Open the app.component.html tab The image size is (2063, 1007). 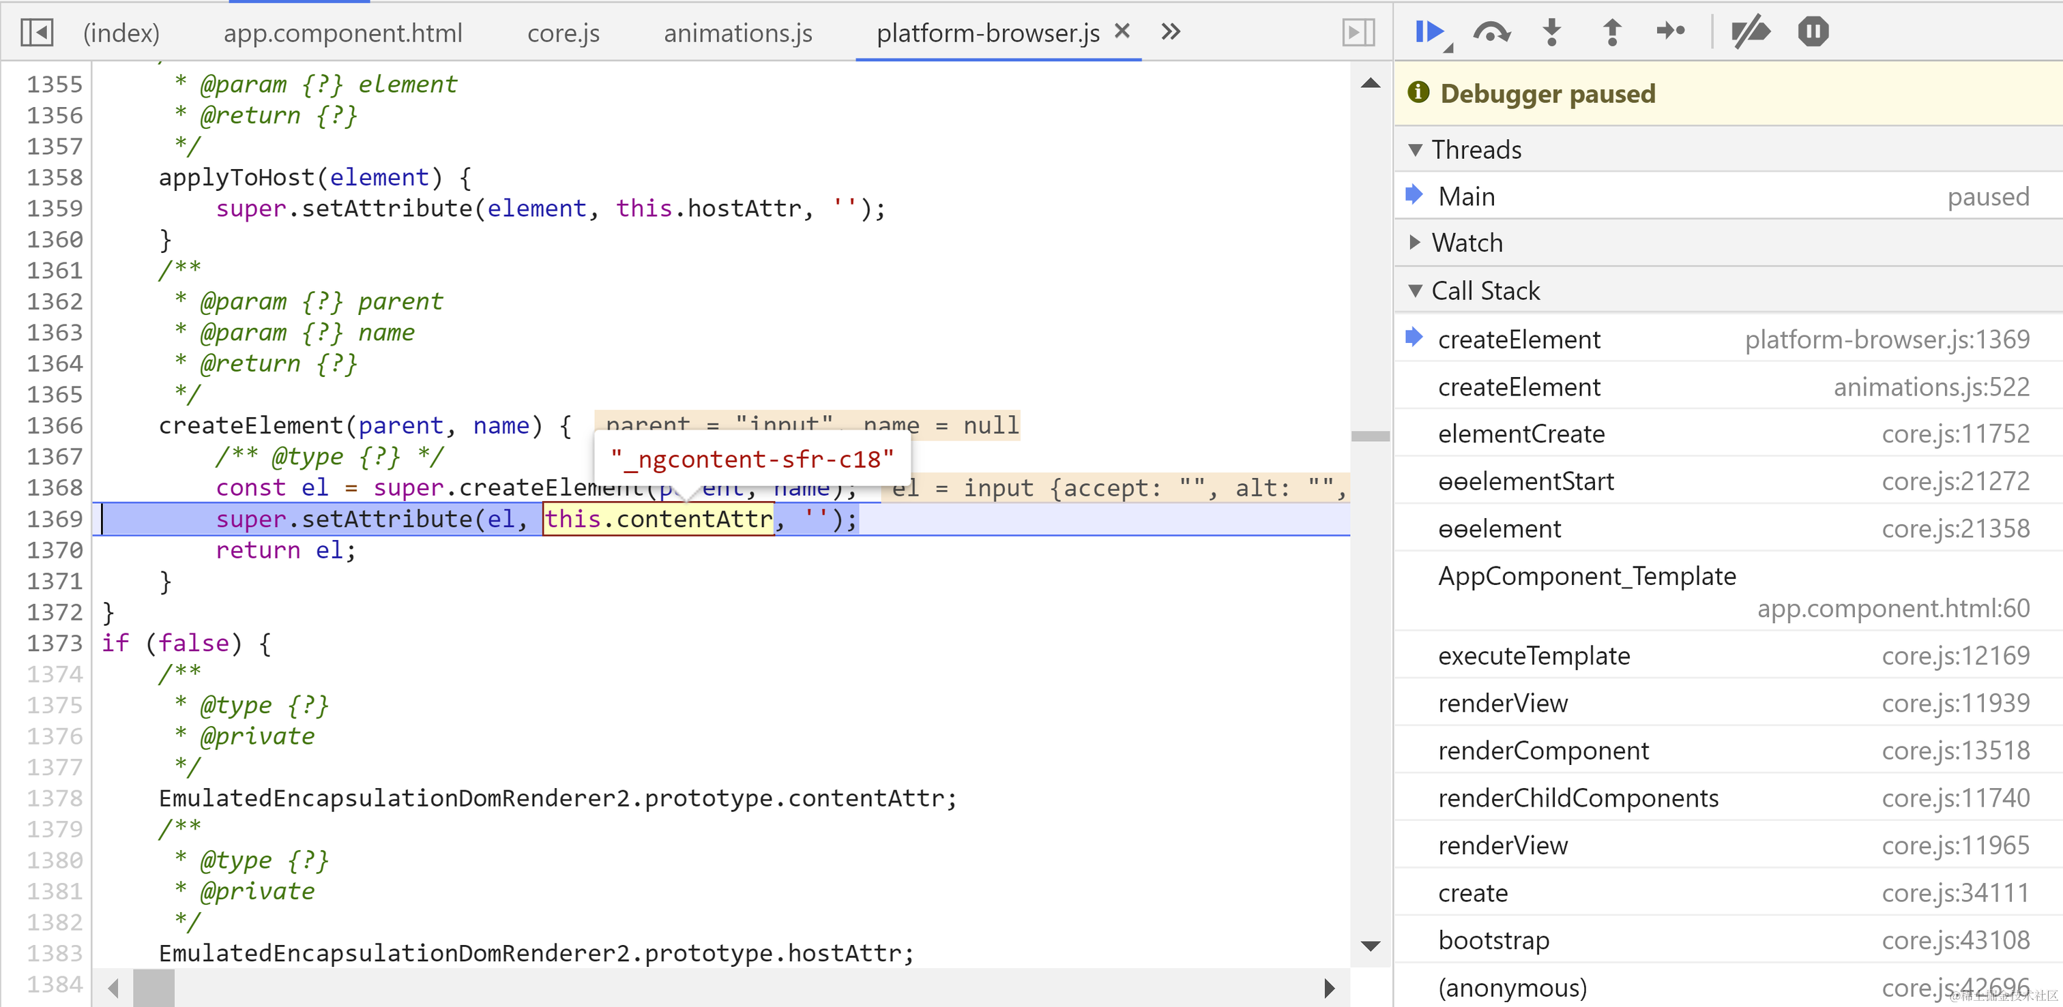[x=342, y=33]
